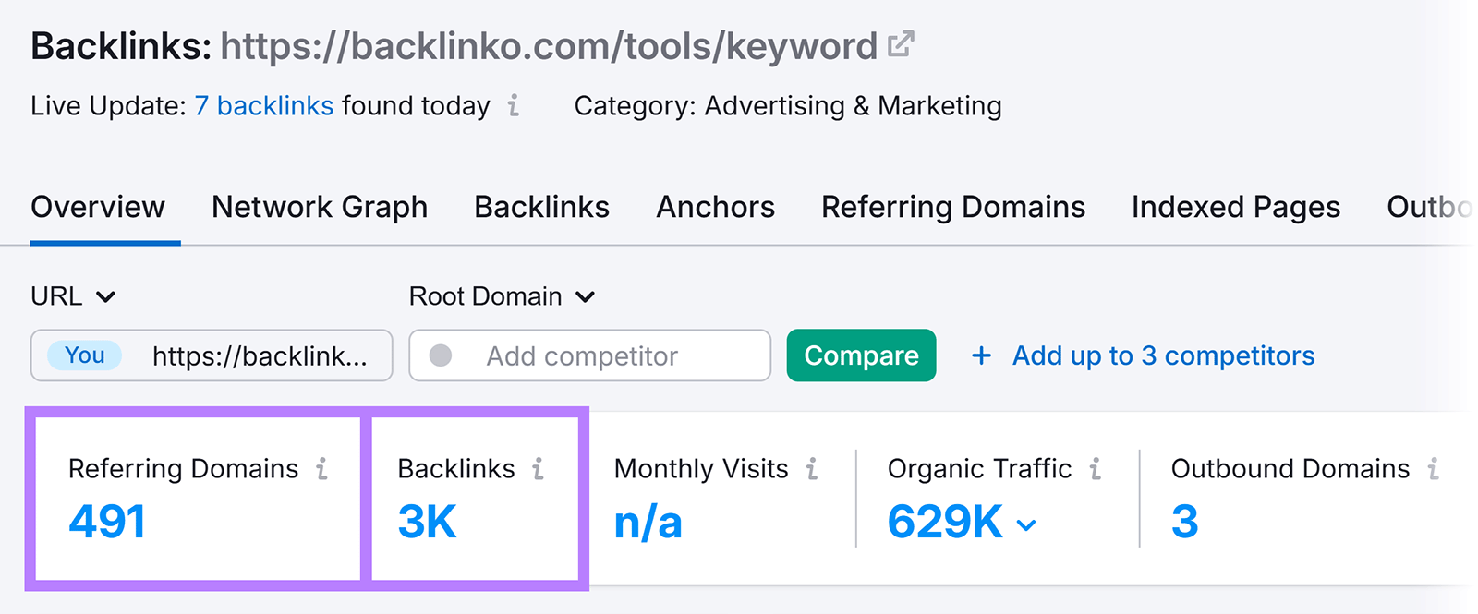This screenshot has width=1478, height=614.
Task: Open info tooltip beside Referring Domains
Action: coord(321,469)
